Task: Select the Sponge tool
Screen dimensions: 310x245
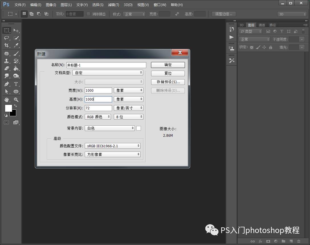Action: pyautogui.click(x=16, y=76)
